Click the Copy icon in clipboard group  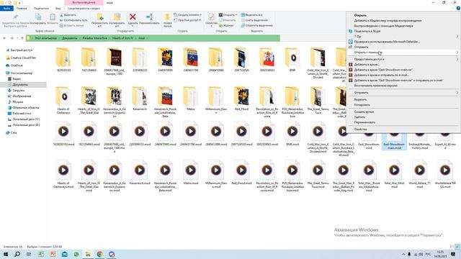pos(38,17)
